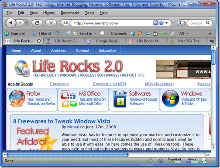Click Contact in the site navigation
220x168 pixels.
pos(82,51)
